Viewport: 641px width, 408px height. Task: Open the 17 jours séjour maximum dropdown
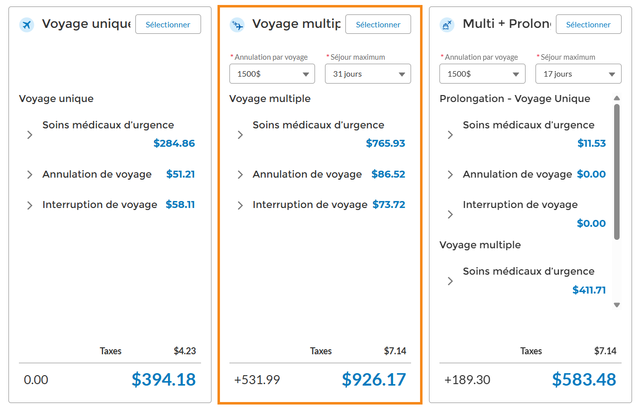pos(578,74)
